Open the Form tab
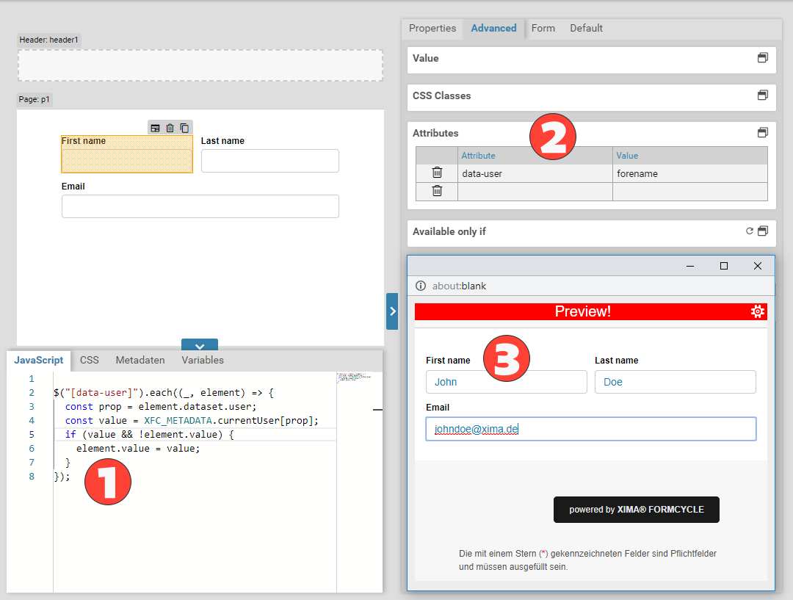Screen dimensions: 793x600 click(543, 28)
